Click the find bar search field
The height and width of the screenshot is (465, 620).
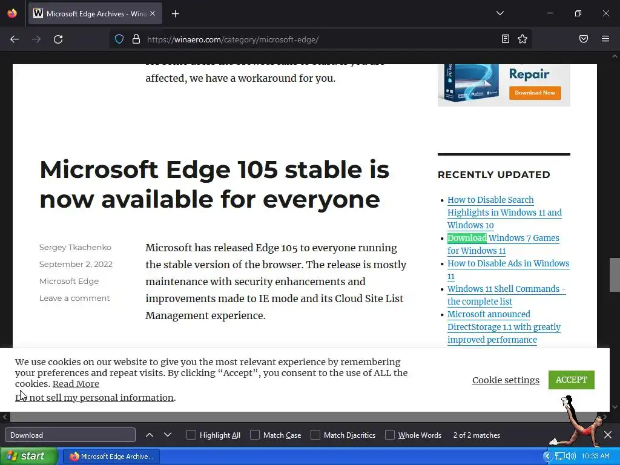[x=70, y=435]
